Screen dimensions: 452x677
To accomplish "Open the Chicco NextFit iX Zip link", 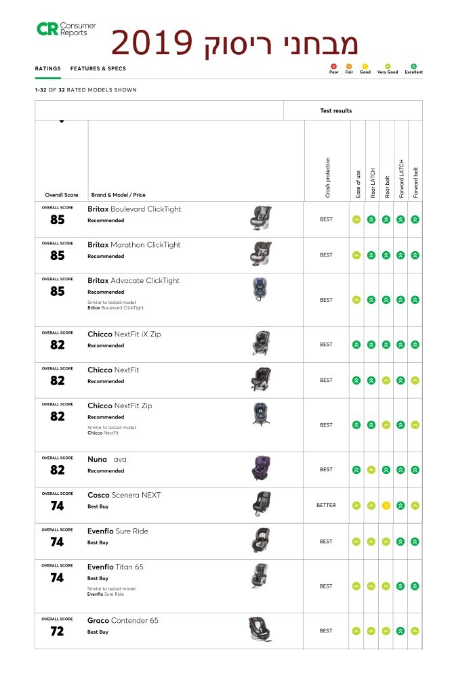I will [124, 334].
